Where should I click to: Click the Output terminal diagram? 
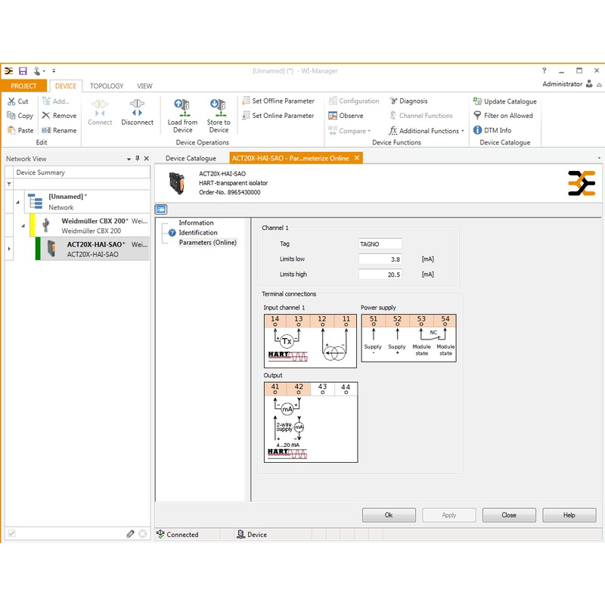coord(311,422)
